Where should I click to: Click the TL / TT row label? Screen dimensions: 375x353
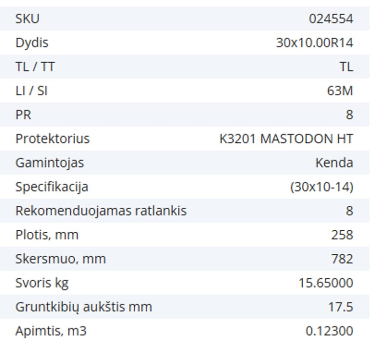pyautogui.click(x=35, y=67)
